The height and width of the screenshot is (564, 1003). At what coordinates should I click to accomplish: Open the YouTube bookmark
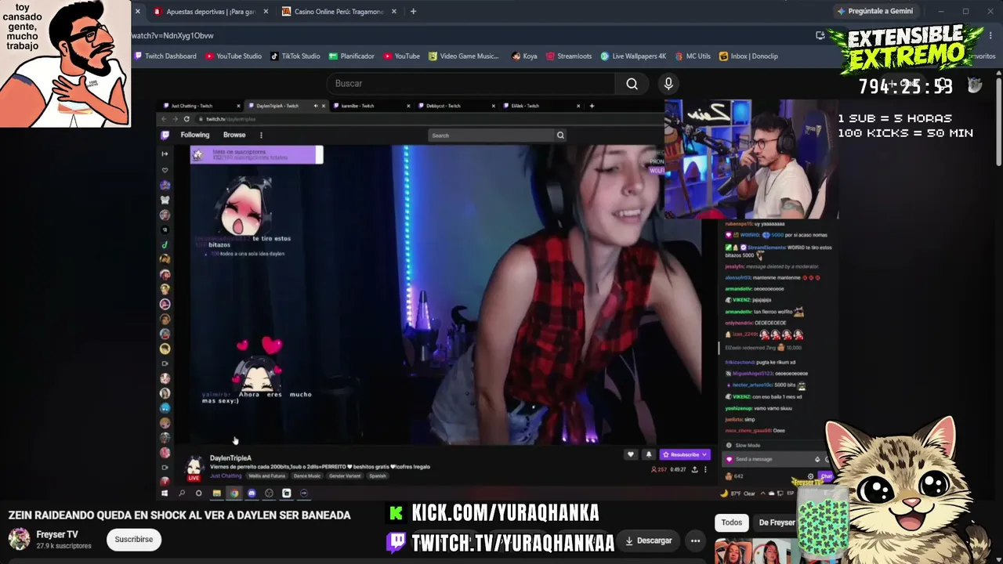pyautogui.click(x=402, y=56)
